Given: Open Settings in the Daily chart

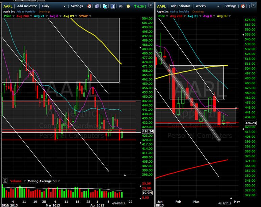Looking at the screenshot, I should tap(77, 6).
